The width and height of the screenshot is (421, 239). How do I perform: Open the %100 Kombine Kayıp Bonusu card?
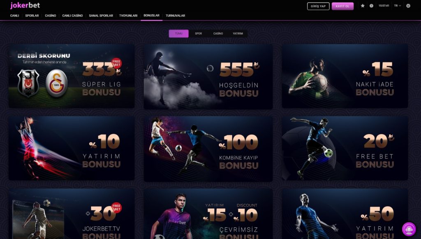pyautogui.click(x=208, y=149)
